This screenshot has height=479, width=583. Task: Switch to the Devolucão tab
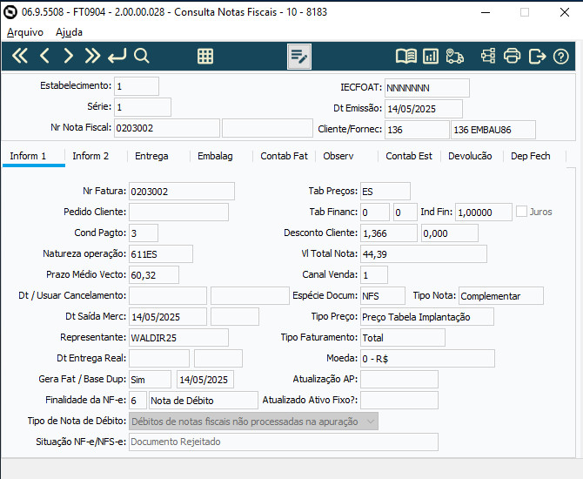click(470, 156)
